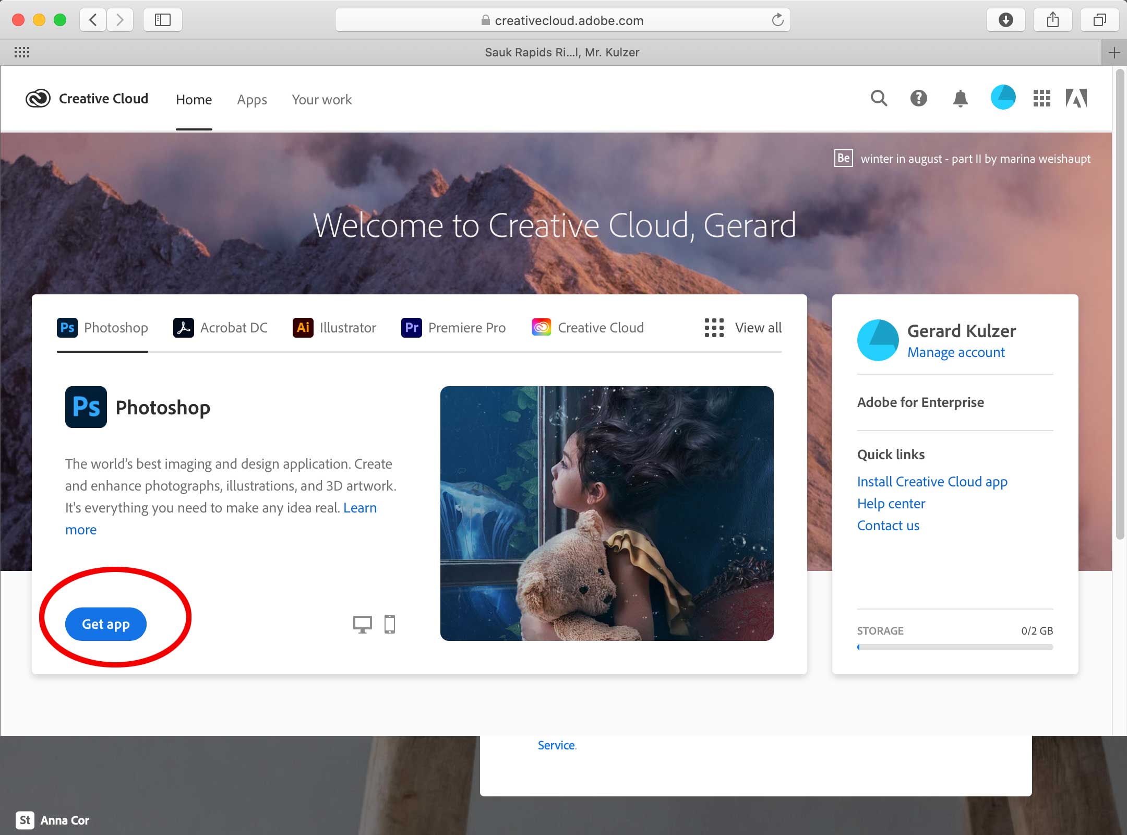
Task: Click the page vertical scrollbar
Action: tap(1120, 305)
